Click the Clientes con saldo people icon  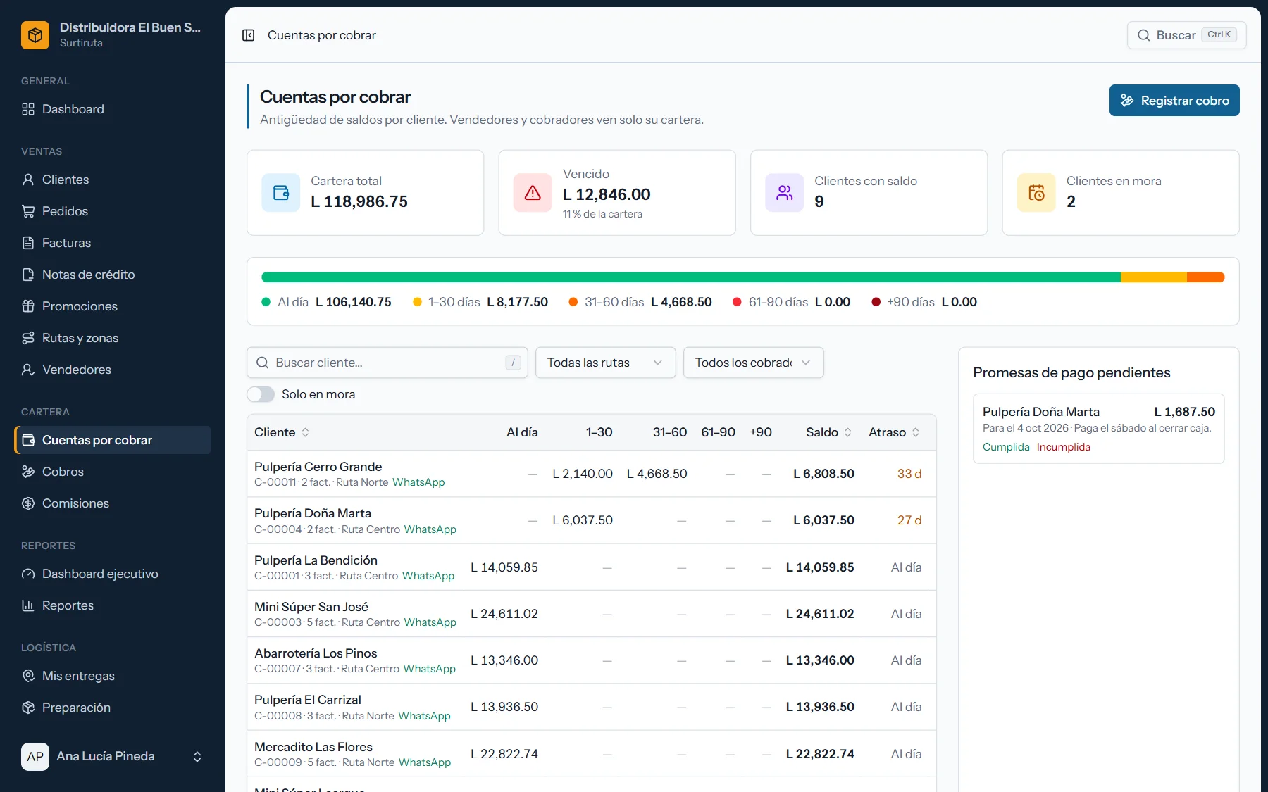785,193
